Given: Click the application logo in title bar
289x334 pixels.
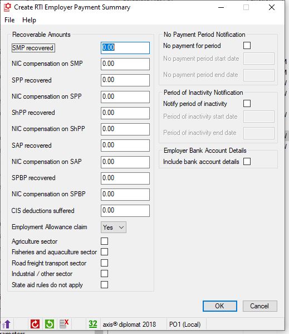Looking at the screenshot, I should click(x=7, y=7).
